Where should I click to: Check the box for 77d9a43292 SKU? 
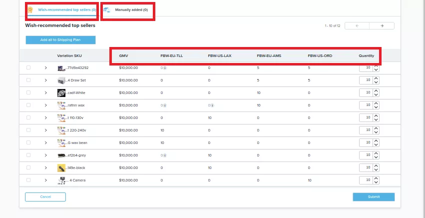point(28,67)
